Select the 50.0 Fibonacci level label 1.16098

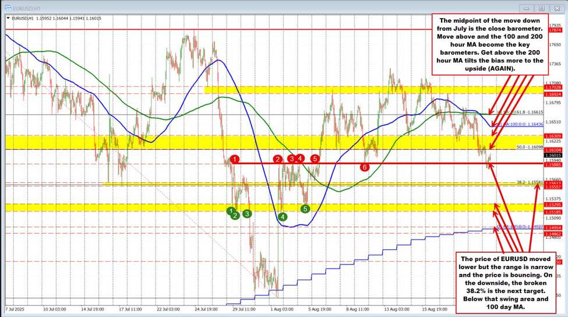[530, 148]
